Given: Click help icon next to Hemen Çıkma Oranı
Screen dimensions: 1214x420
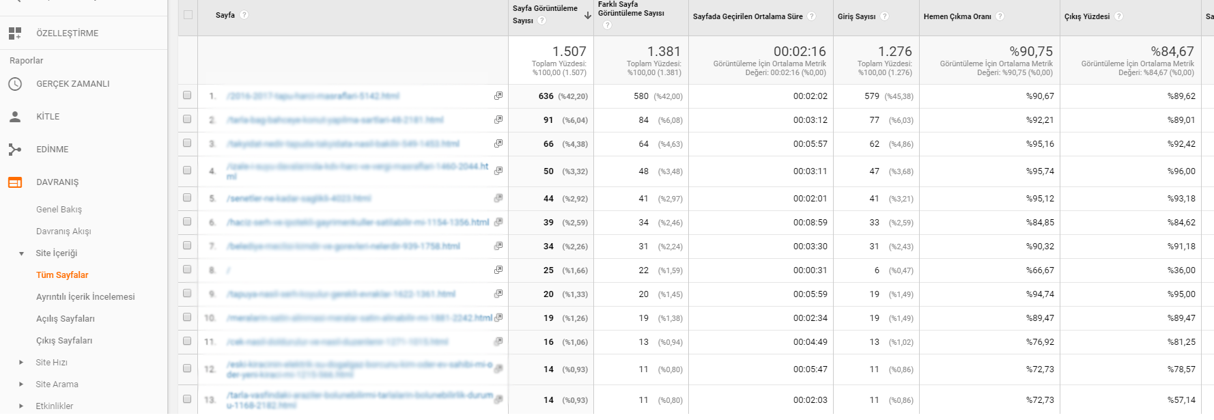Looking at the screenshot, I should (1000, 16).
